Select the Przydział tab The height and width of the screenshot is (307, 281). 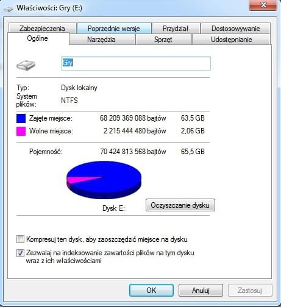pos(176,29)
